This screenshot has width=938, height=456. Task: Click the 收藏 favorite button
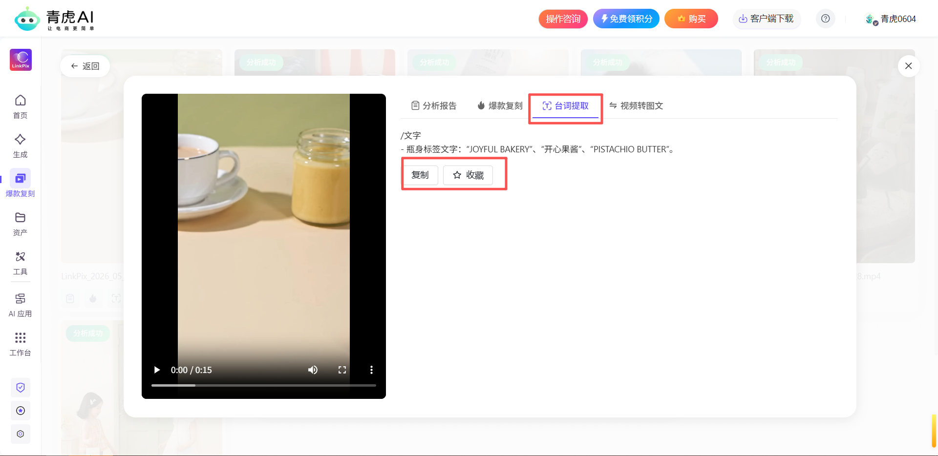[468, 175]
